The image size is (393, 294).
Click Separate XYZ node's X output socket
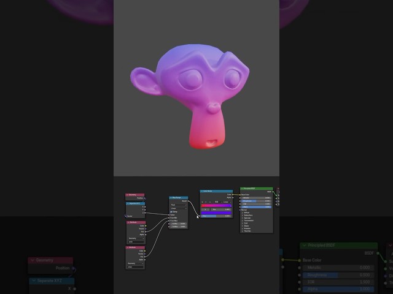tap(145, 207)
